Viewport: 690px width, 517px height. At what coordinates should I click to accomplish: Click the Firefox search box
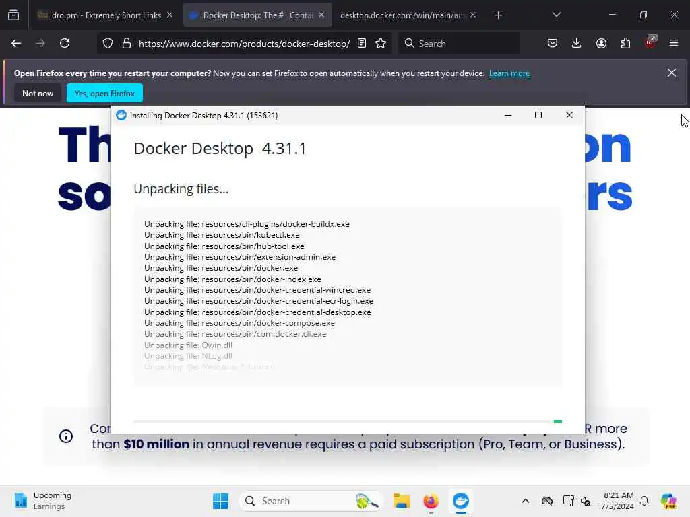[x=459, y=44]
